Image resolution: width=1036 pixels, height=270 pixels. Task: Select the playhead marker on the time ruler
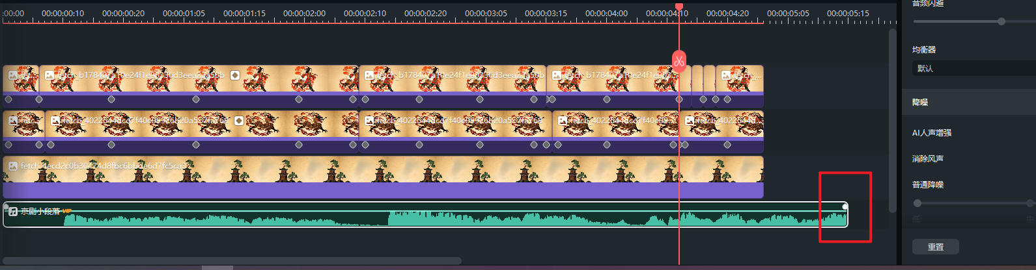tap(679, 6)
